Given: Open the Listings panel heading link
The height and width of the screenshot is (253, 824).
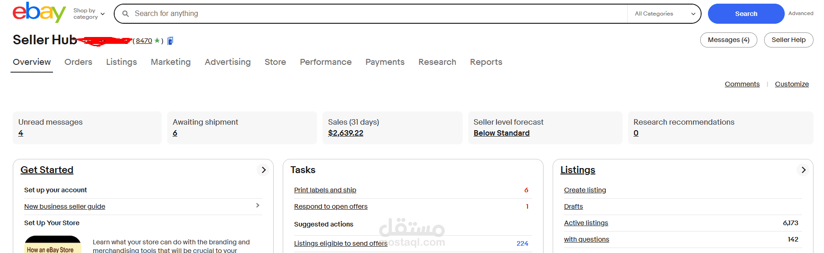Looking at the screenshot, I should pos(578,170).
